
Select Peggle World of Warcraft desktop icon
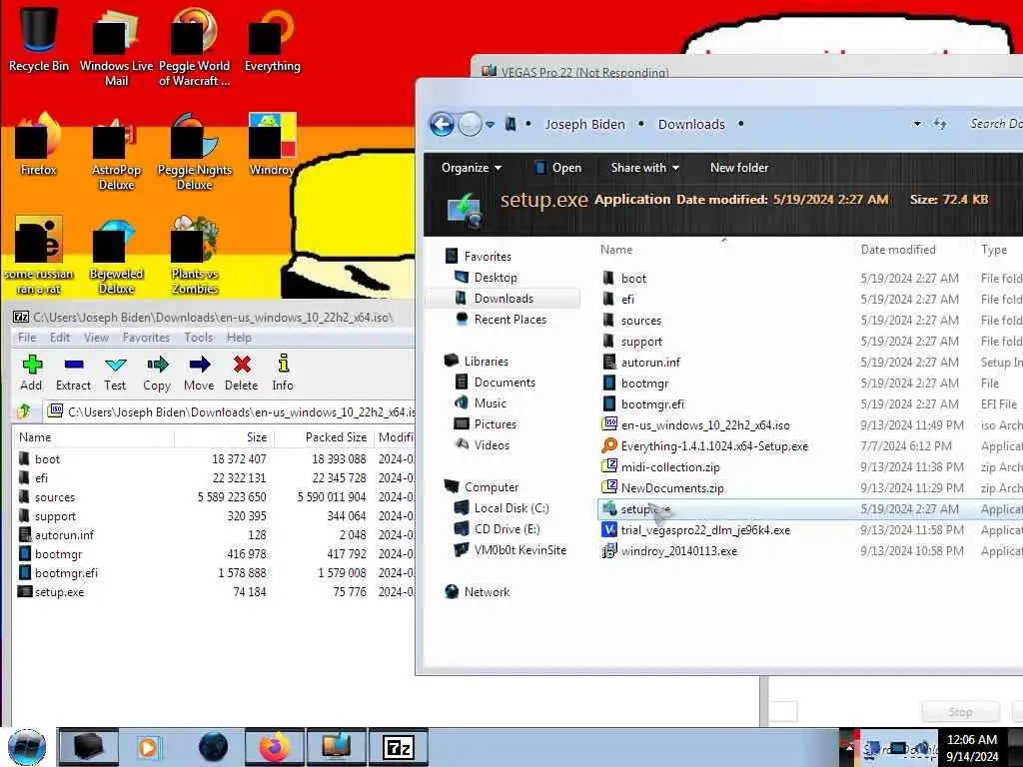pos(194,46)
